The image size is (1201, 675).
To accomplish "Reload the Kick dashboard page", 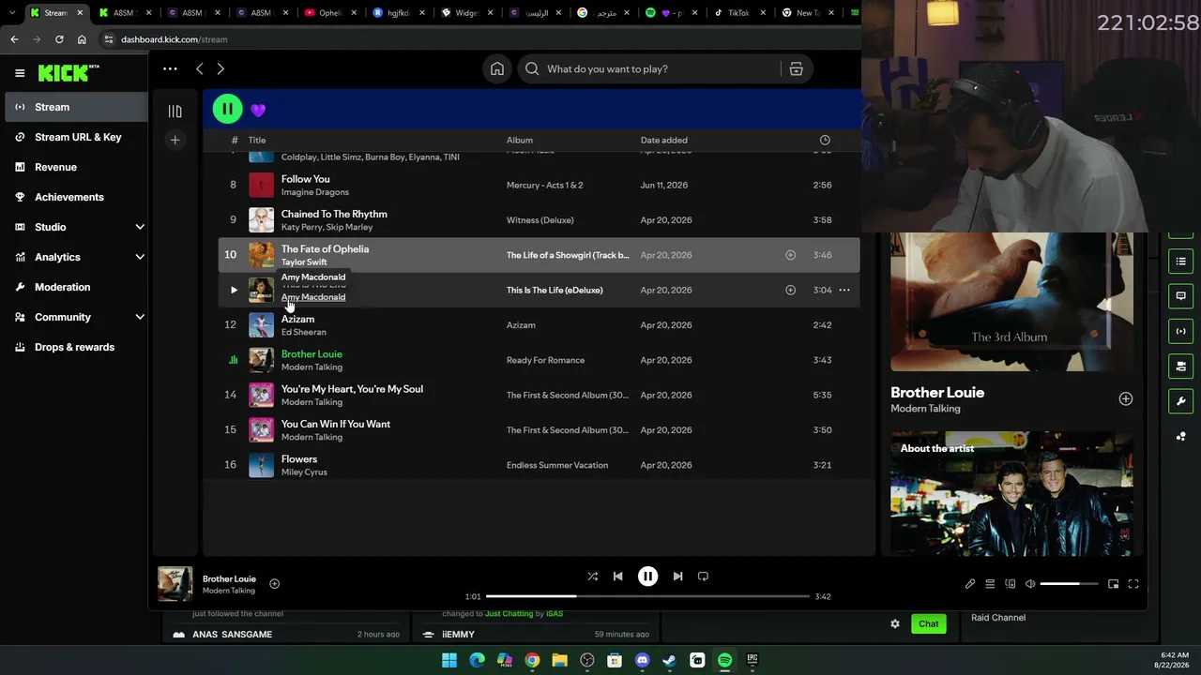I will coord(59,39).
